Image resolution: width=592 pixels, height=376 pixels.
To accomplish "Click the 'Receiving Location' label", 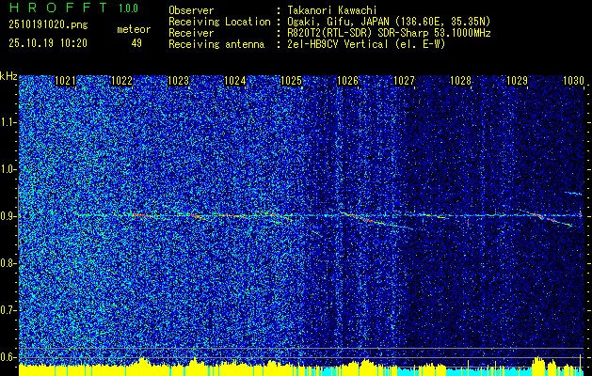I will pos(219,22).
